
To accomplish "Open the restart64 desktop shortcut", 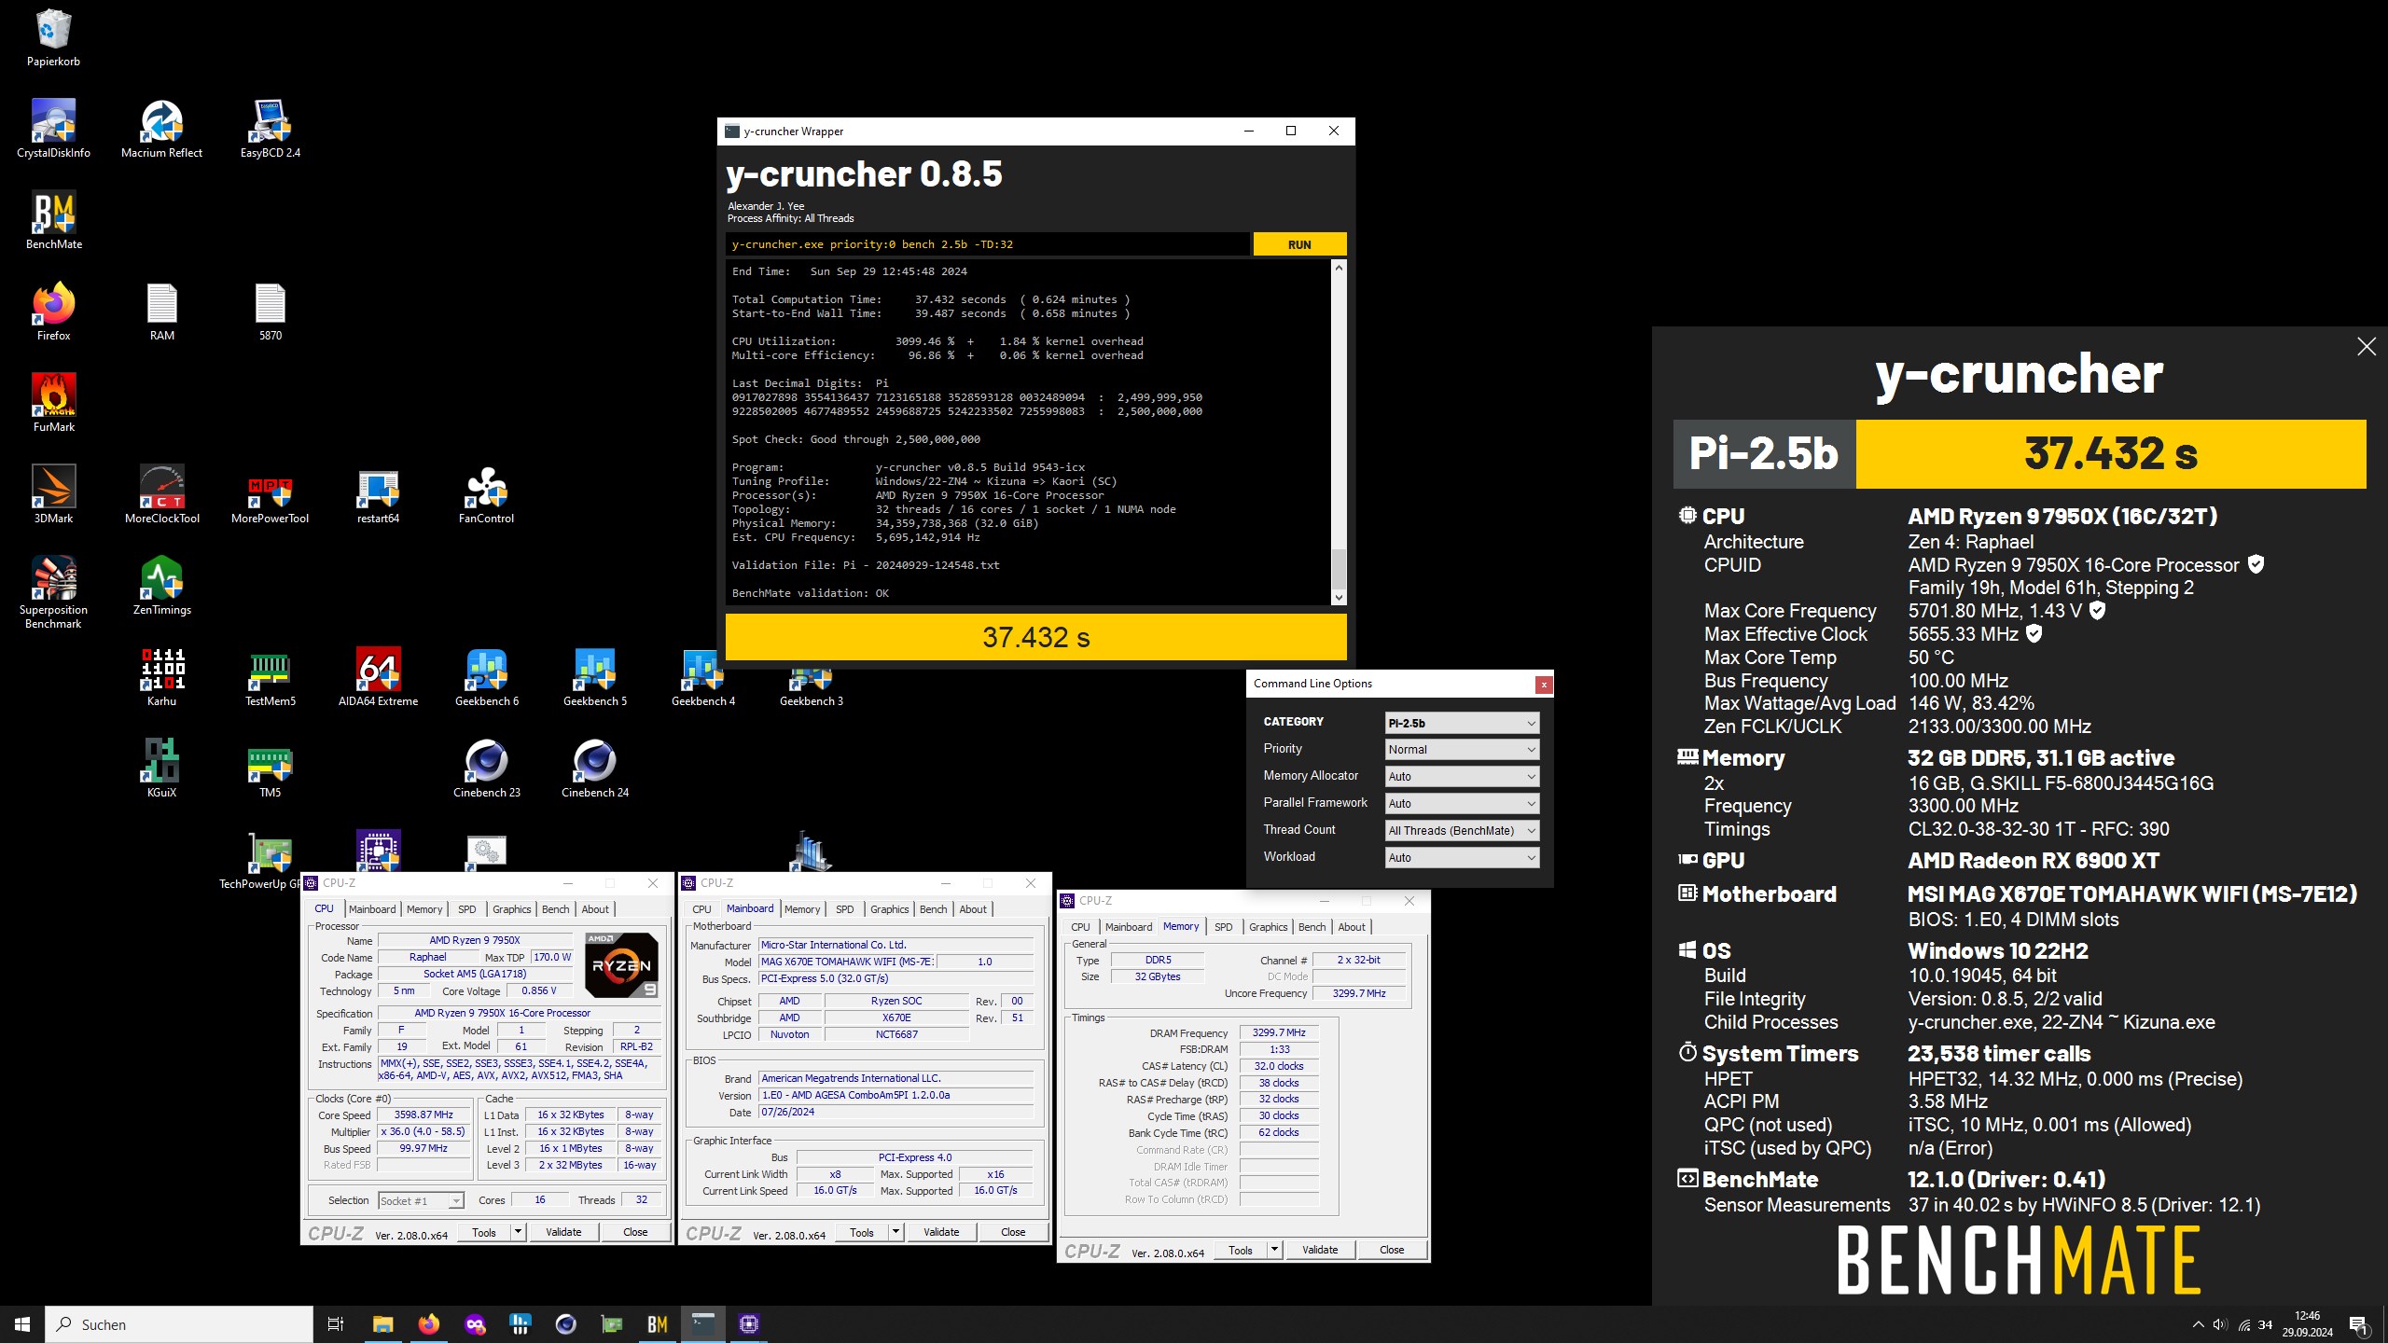I will click(378, 495).
